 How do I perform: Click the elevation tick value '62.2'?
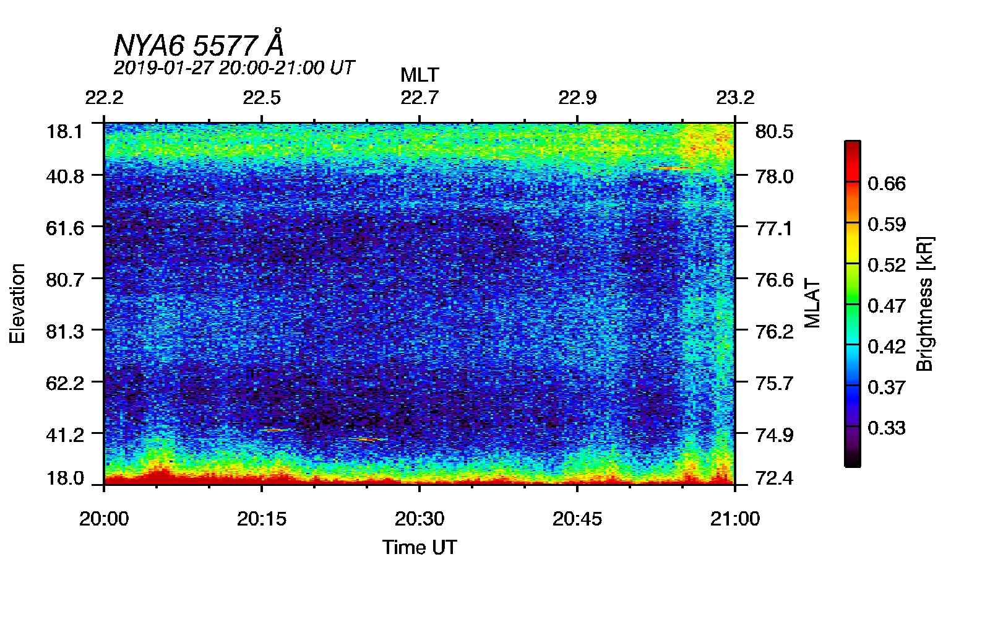[65, 383]
